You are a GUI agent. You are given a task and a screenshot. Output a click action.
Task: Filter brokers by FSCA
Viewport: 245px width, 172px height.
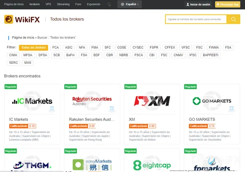pyautogui.click(x=139, y=55)
